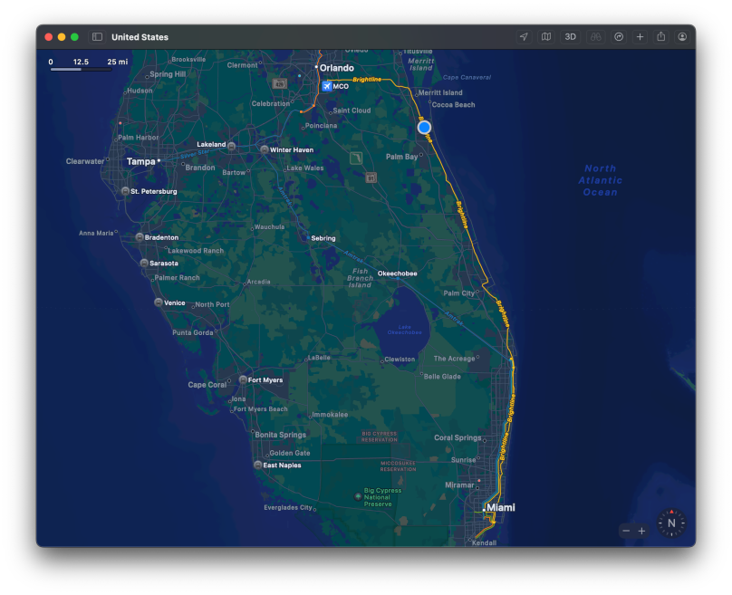Click the Everglades City label
This screenshot has width=732, height=595.
[x=288, y=508]
